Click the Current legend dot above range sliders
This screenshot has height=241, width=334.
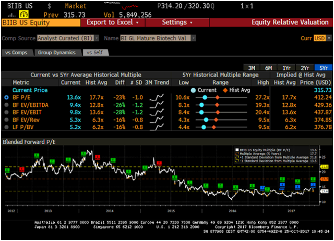[194, 90]
